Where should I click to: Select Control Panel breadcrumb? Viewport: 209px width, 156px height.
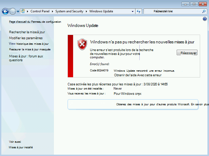pos(40,11)
